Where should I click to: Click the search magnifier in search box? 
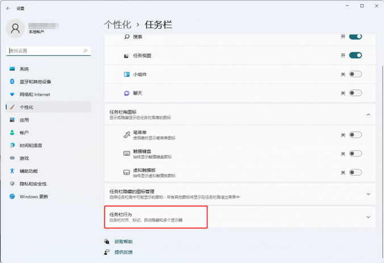click(85, 51)
